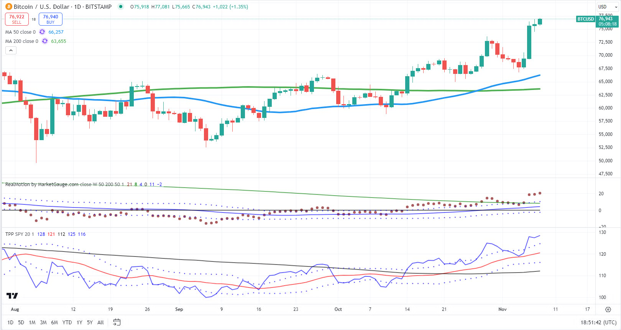Click the MA 50 close 0 legend
Viewport: 621px width, 330px height.
click(20, 32)
